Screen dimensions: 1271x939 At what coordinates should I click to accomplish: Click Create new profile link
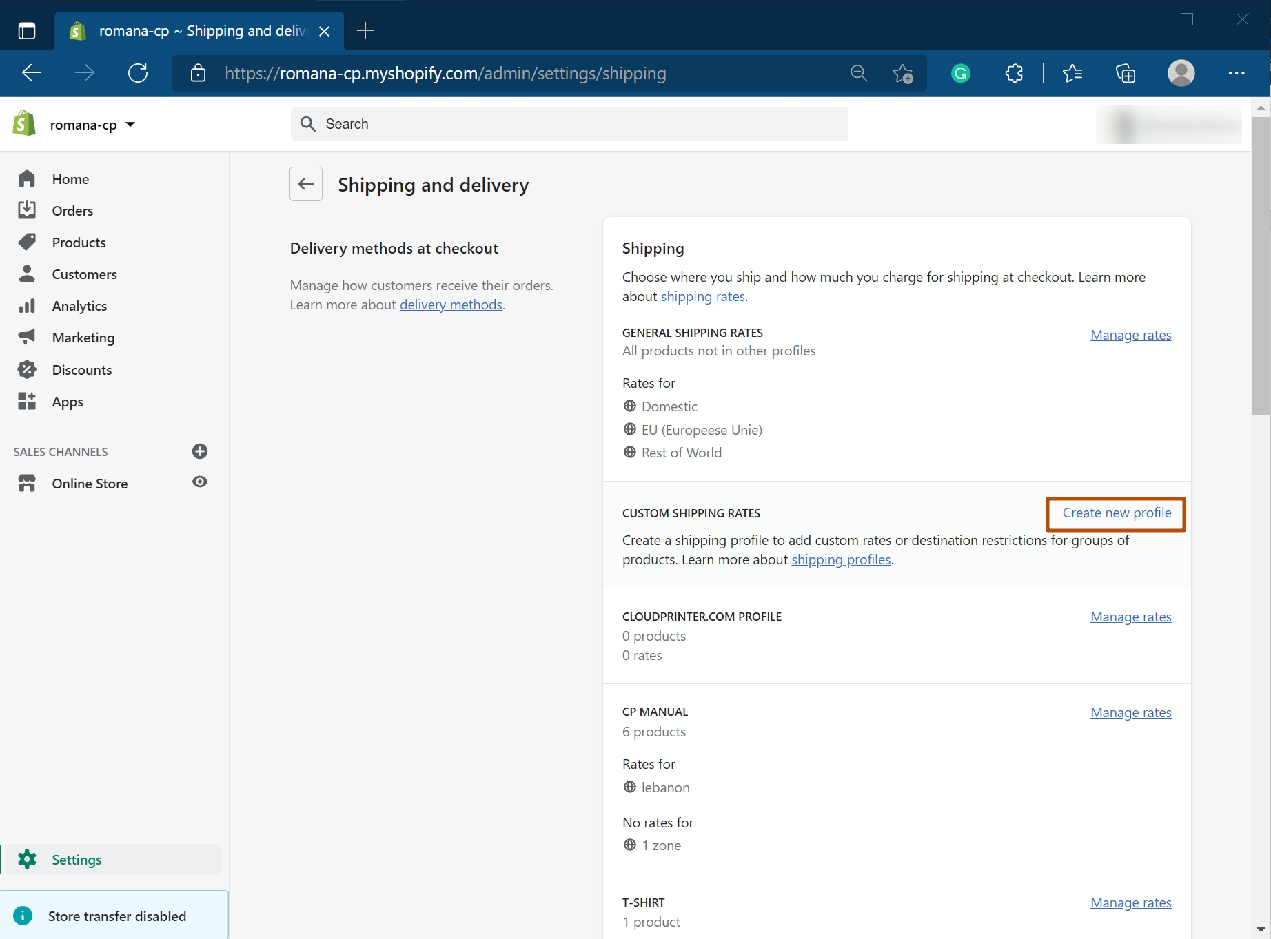point(1117,513)
